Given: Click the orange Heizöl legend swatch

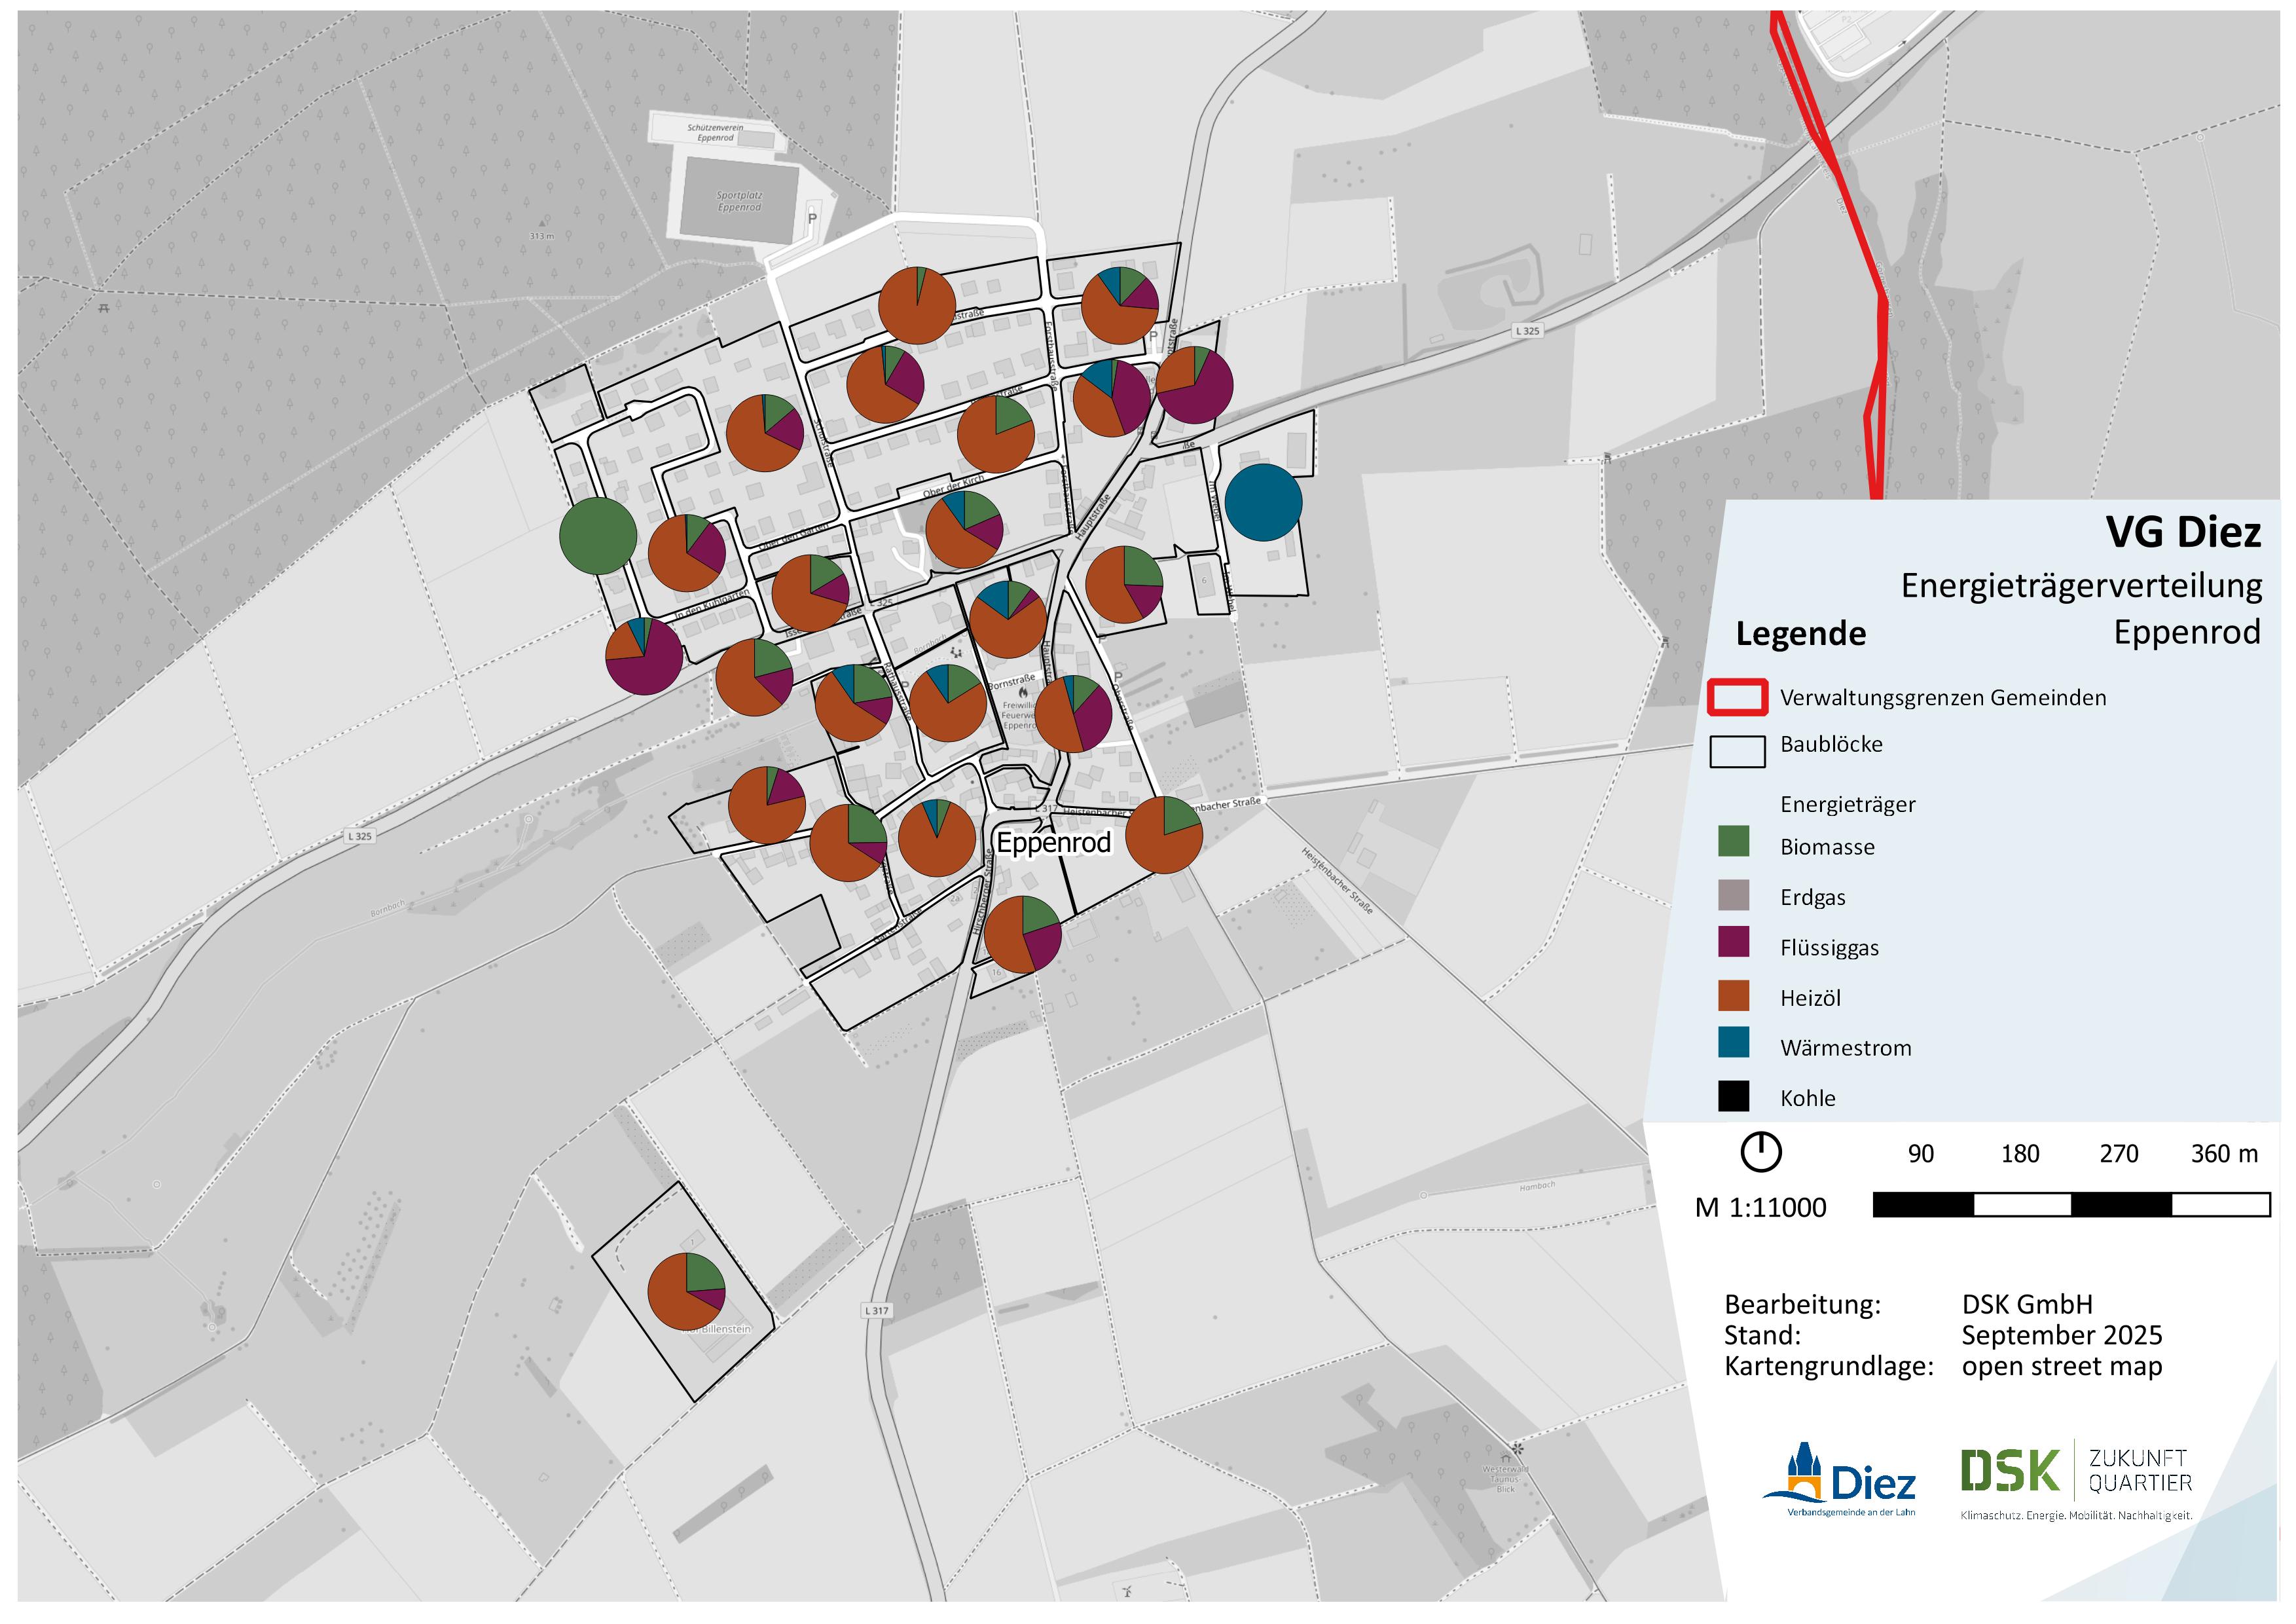Looking at the screenshot, I should tap(1733, 995).
